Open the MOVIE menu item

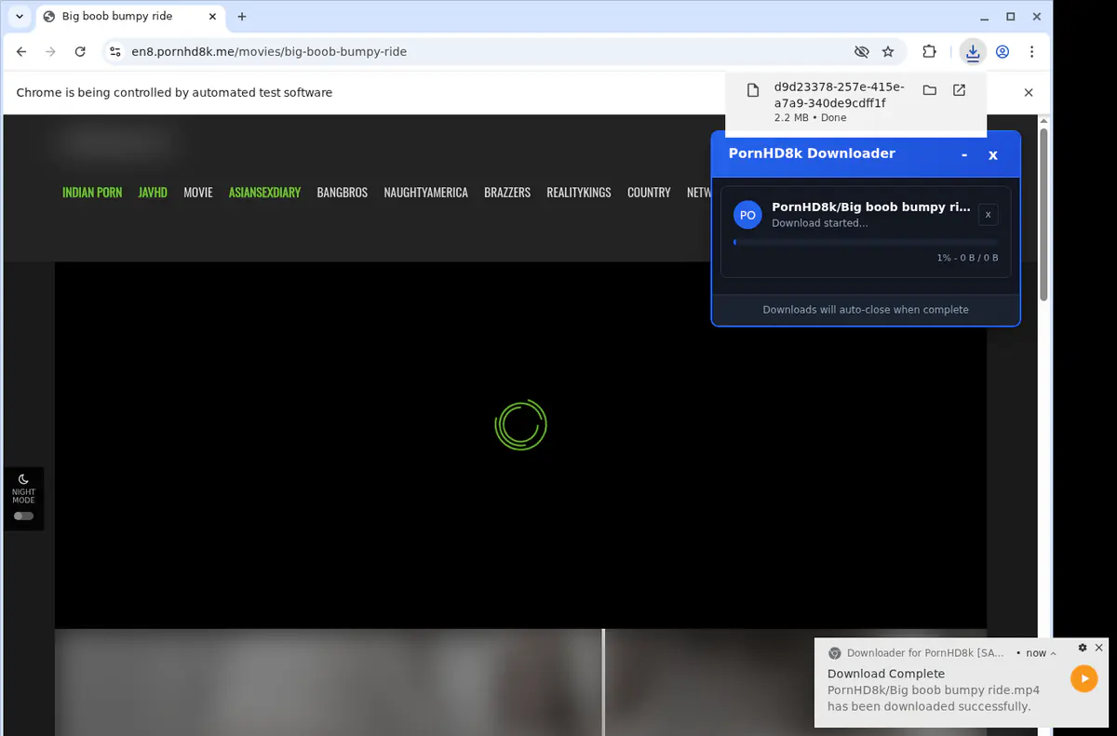point(198,193)
